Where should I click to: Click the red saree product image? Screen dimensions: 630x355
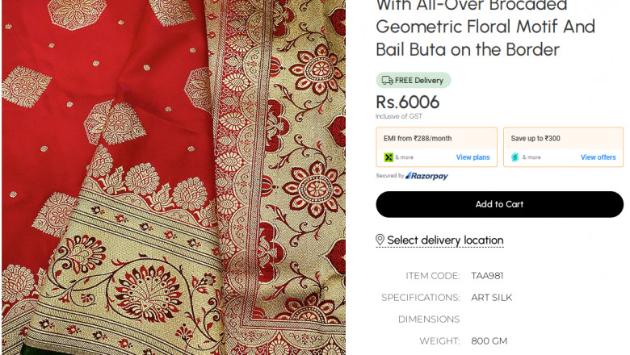click(173, 177)
